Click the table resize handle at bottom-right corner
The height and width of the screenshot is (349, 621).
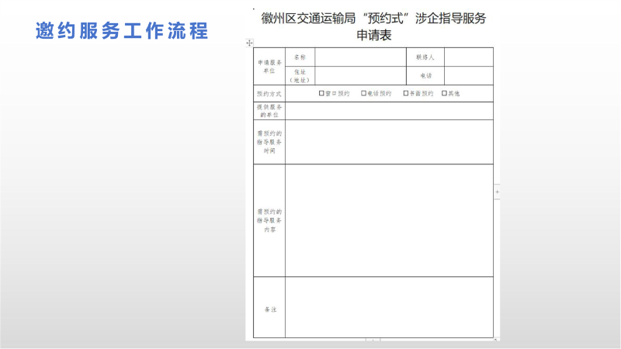[495, 340]
